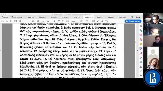Image resolution: width=163 pixels, height=91 pixels.
Task: Click the page number field showing 153
Action: [x=43, y=21]
